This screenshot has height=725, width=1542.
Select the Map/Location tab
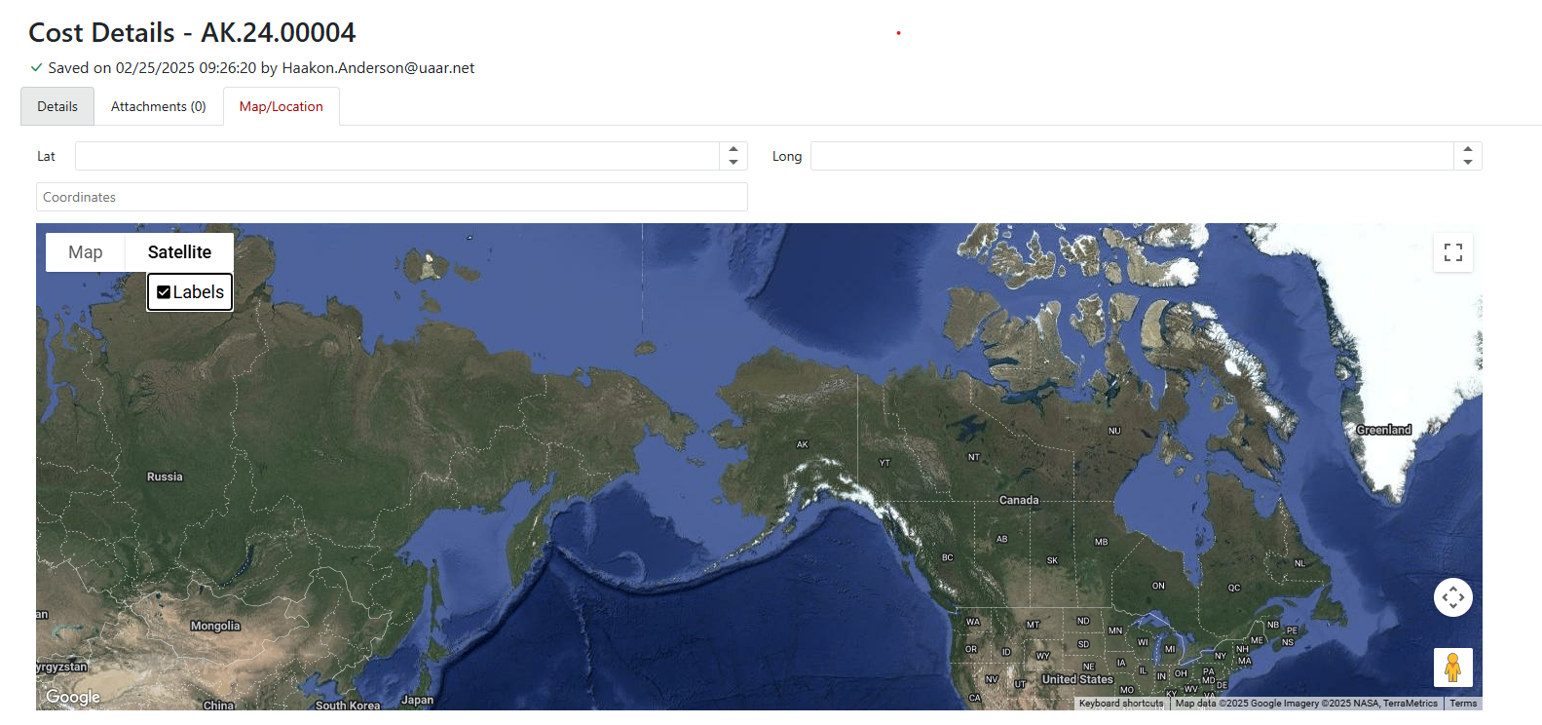(x=281, y=107)
